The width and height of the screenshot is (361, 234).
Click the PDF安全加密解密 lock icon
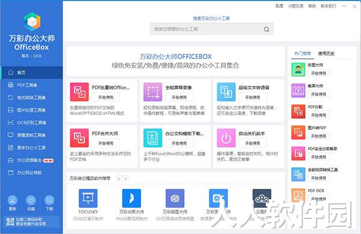coord(298,153)
